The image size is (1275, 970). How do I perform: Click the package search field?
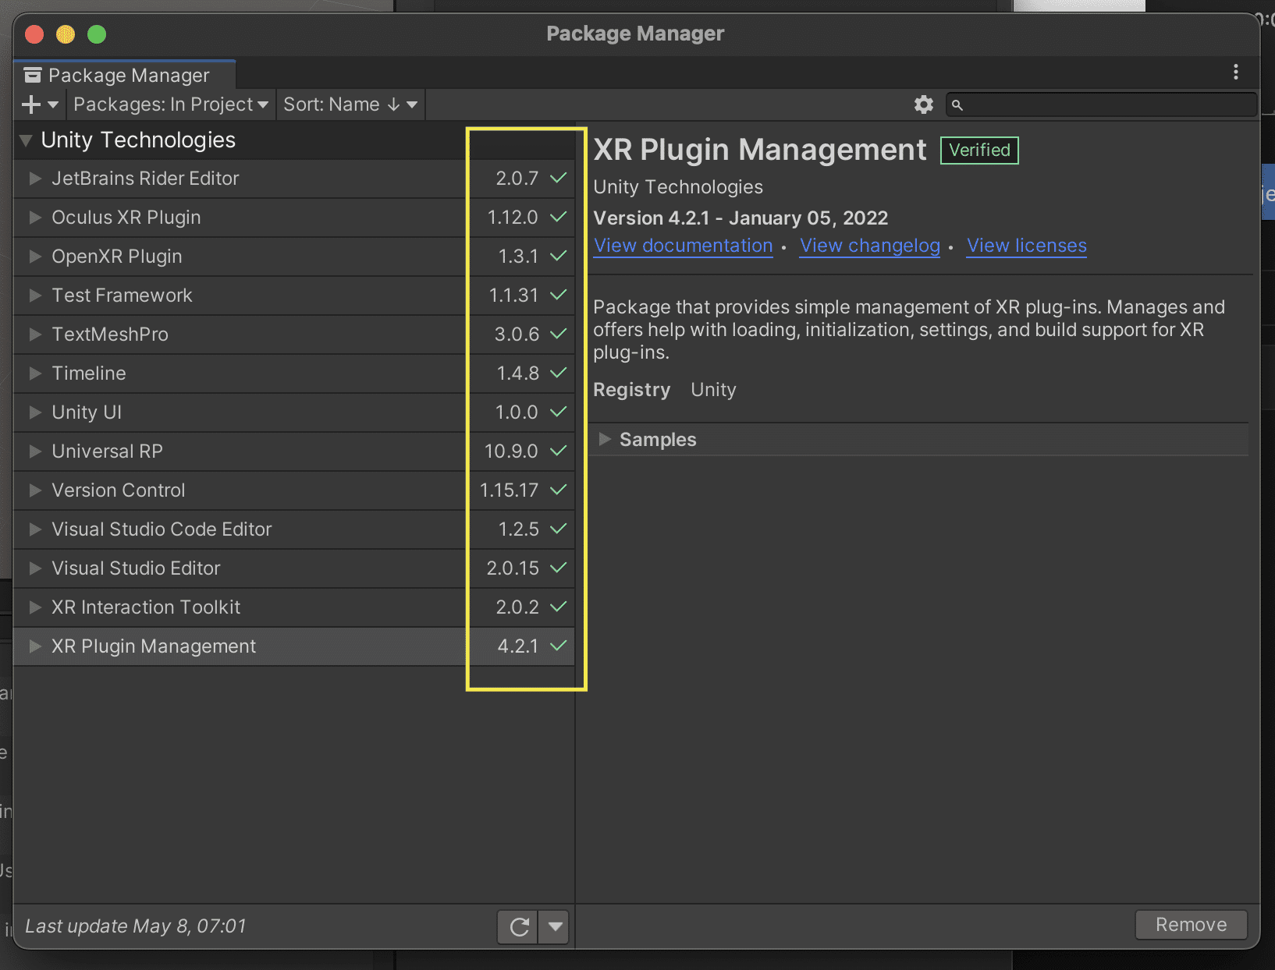click(1102, 104)
